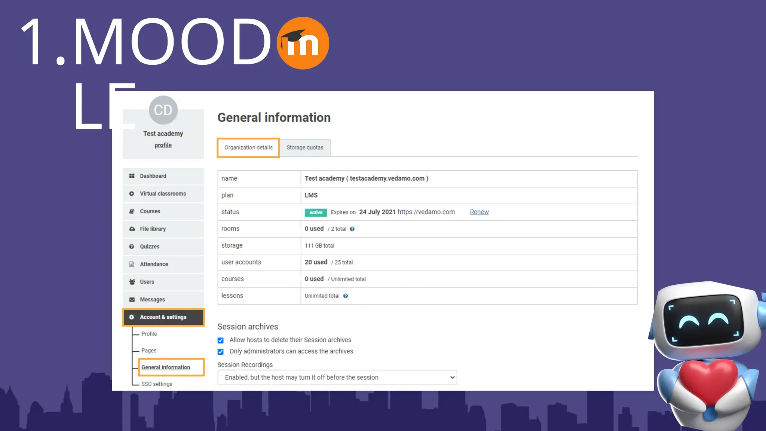Click the Dashboard grid icon in sidebar
Image resolution: width=766 pixels, height=431 pixels.
click(132, 176)
